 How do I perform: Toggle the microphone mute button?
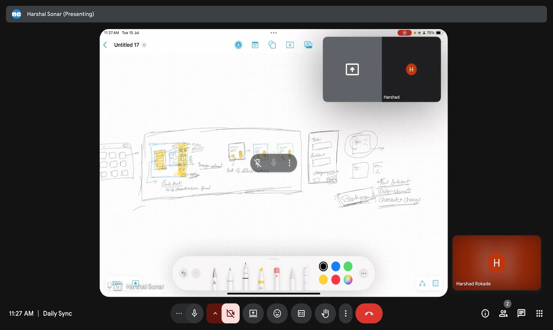[194, 313]
